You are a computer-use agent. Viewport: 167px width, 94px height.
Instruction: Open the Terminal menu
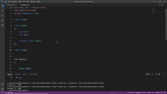point(33,2)
